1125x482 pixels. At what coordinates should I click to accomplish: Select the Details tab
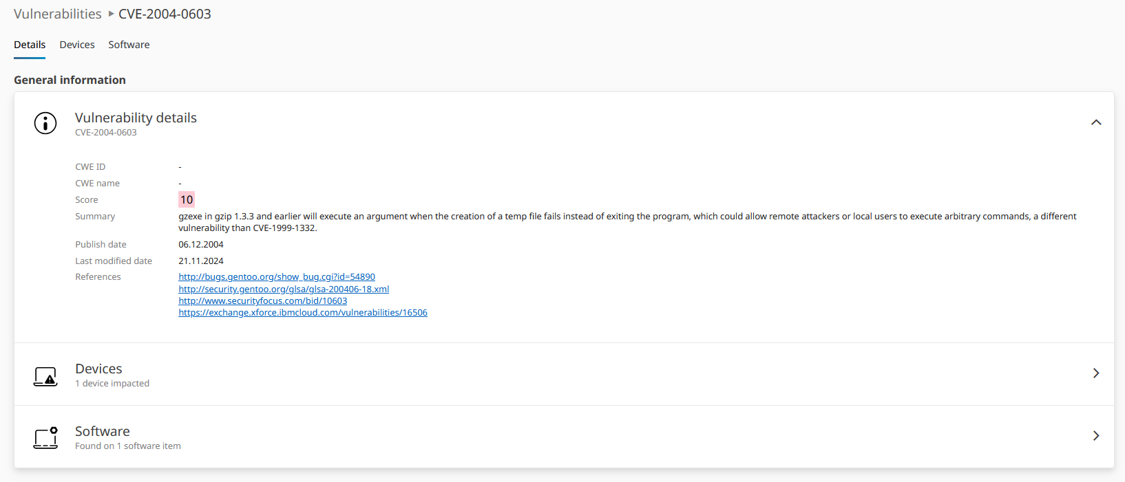point(30,45)
